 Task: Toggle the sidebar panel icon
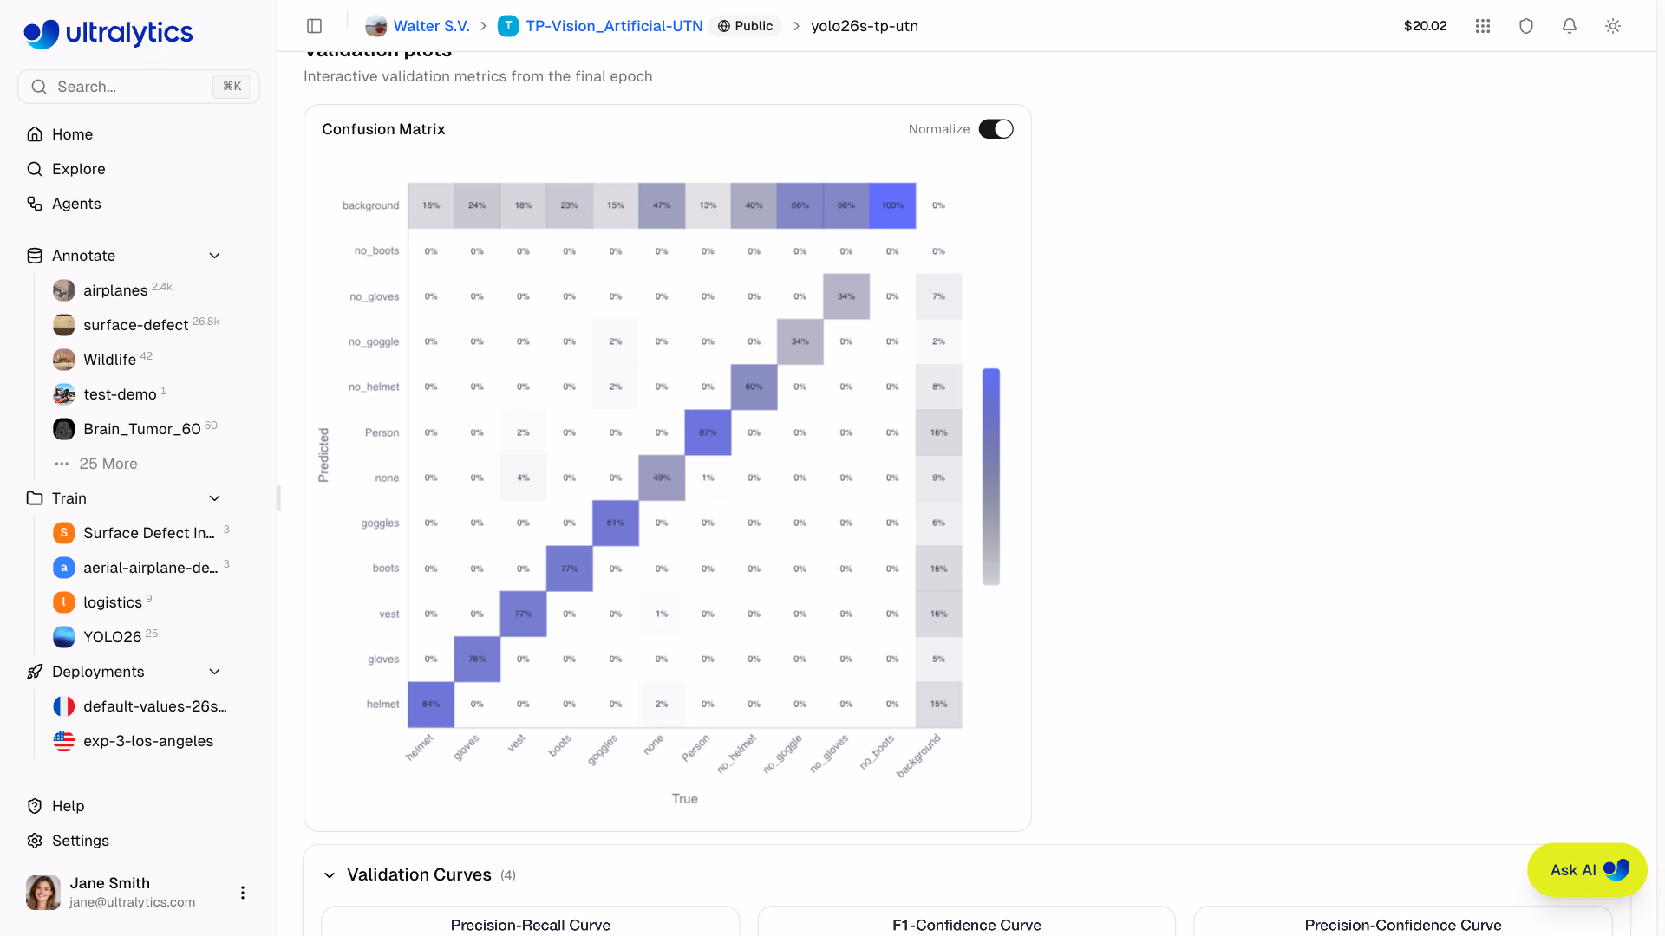315,26
